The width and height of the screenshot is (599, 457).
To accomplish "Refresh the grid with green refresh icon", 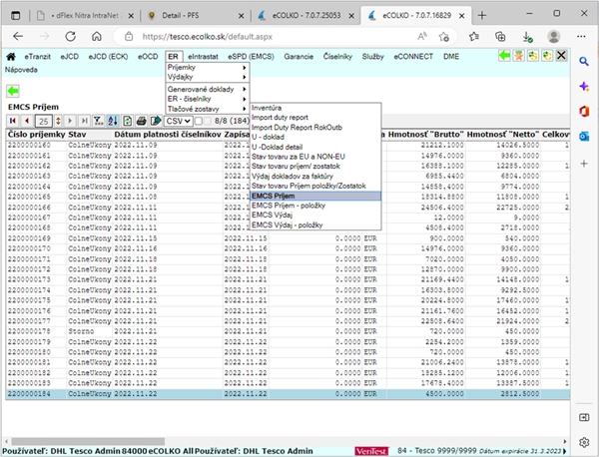I will click(x=127, y=121).
